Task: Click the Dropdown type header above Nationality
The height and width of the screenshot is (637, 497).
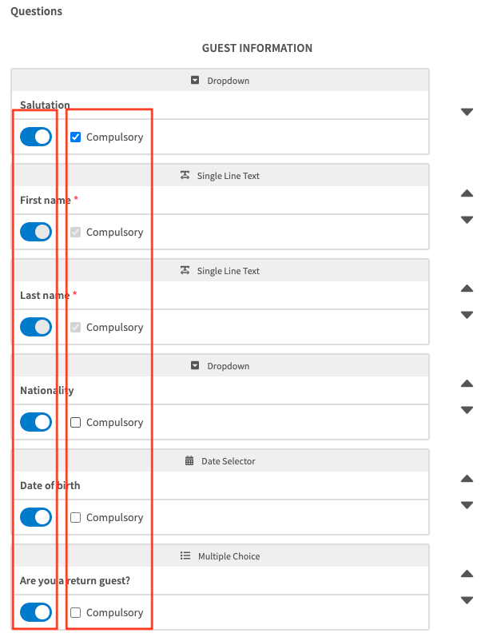Action: coord(221,366)
